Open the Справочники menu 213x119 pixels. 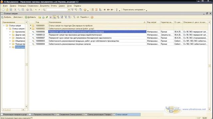33,6
